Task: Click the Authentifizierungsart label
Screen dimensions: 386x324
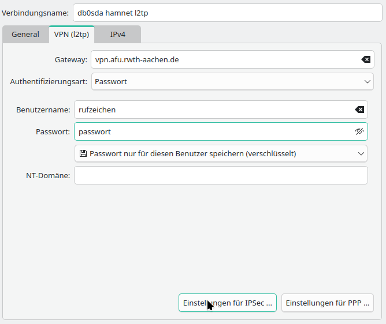Action: pos(49,82)
